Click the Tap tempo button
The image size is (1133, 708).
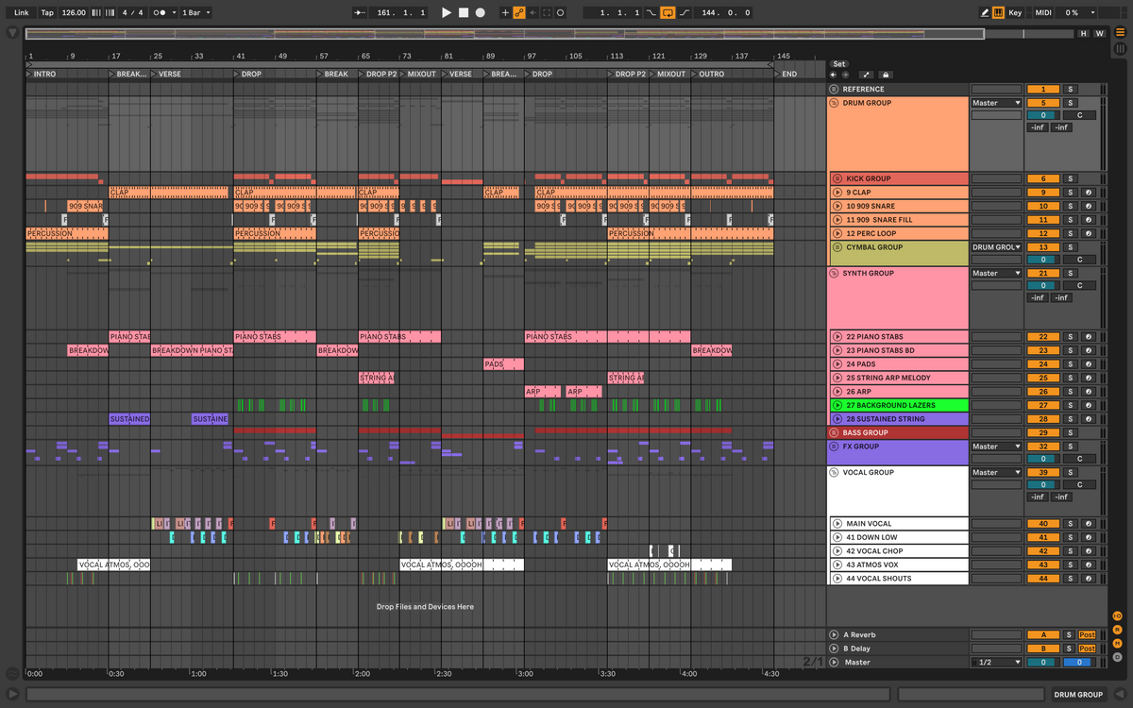(47, 13)
